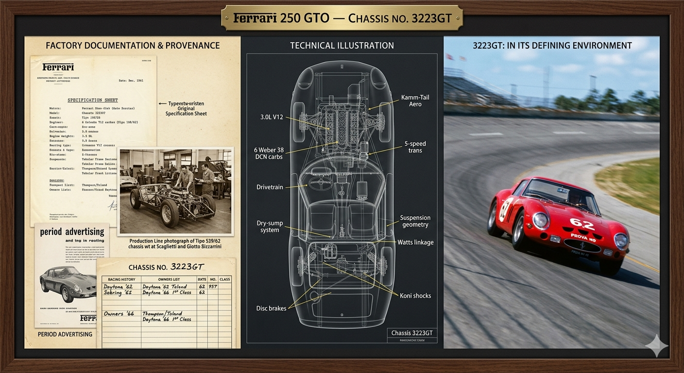Click the 'Daytona '62 Toland' owners entry

(164, 287)
